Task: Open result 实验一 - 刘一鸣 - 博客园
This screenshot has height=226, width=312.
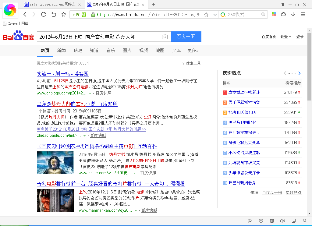Action: click(63, 74)
